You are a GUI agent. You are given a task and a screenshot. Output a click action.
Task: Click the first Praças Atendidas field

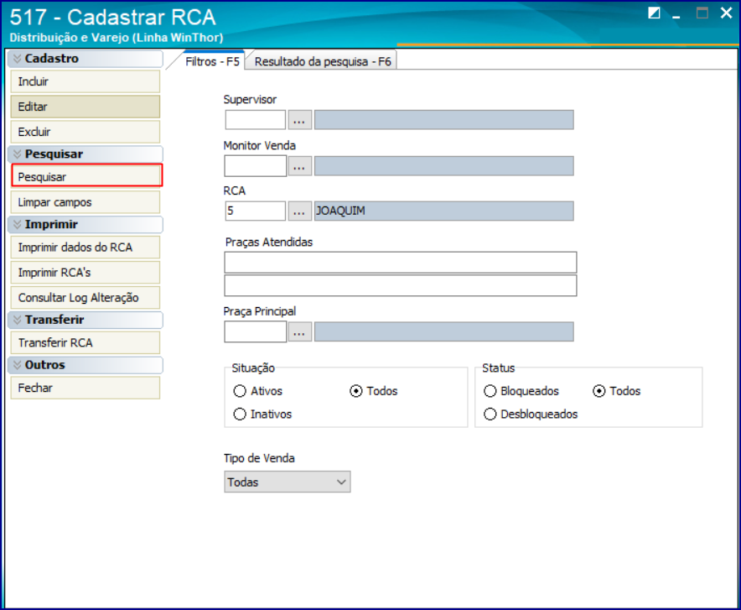[x=401, y=263]
